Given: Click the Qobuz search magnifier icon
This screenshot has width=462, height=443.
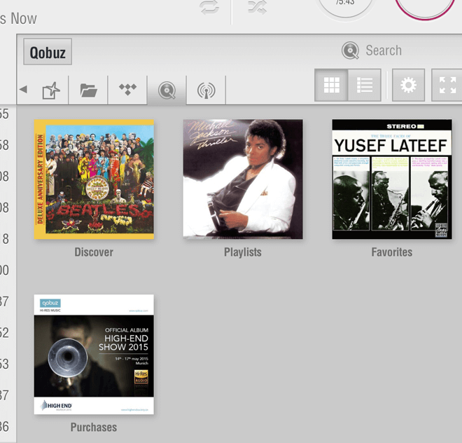Looking at the screenshot, I should click(x=350, y=50).
